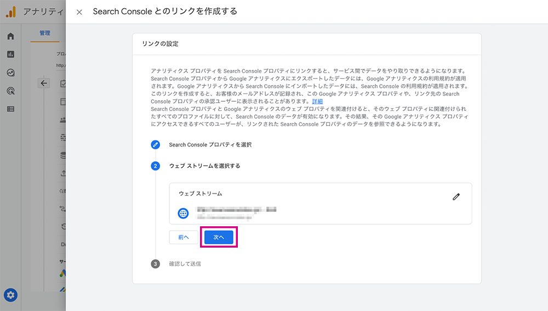This screenshot has width=548, height=311.
Task: Click the リンクの設定 heading
Action: [x=160, y=44]
